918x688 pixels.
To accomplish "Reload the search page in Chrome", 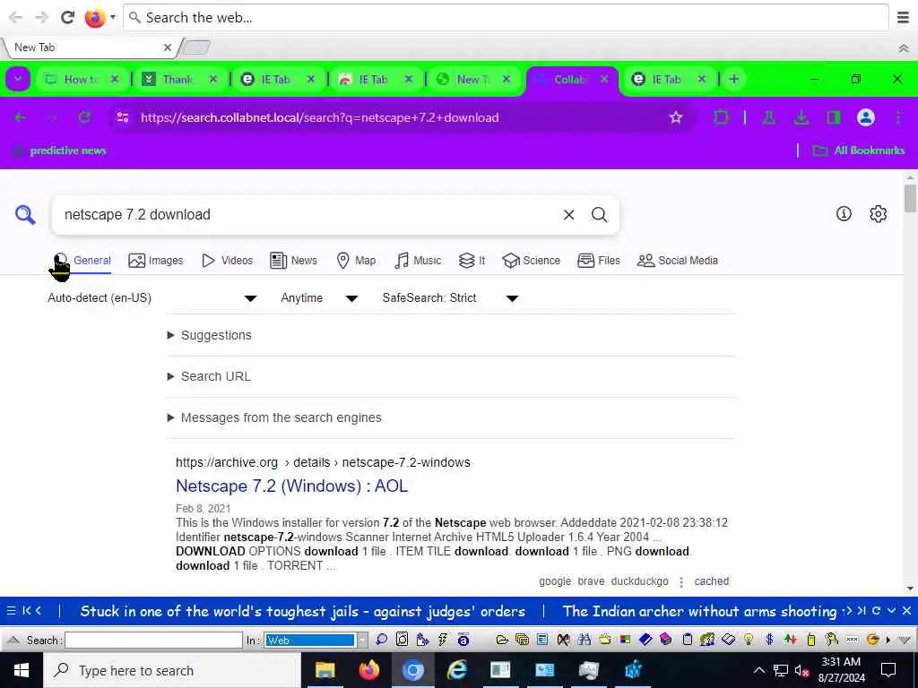I will [84, 117].
